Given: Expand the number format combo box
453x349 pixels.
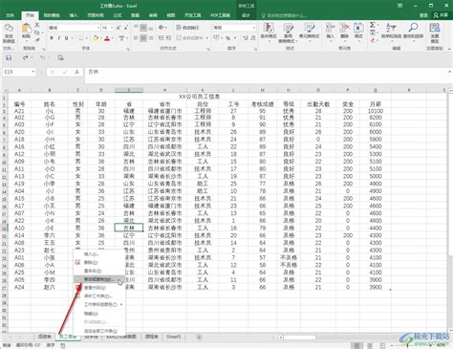Looking at the screenshot, I should coord(253,28).
